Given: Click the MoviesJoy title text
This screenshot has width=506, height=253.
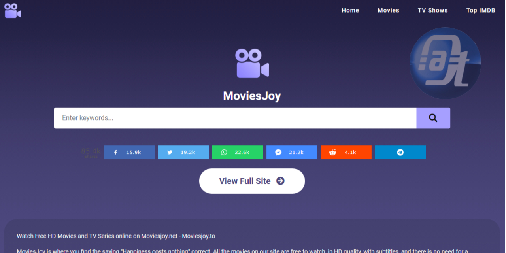Looking at the screenshot, I should click(252, 96).
